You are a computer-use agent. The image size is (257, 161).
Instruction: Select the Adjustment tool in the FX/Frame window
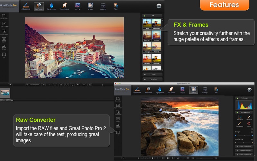click(26, 6)
